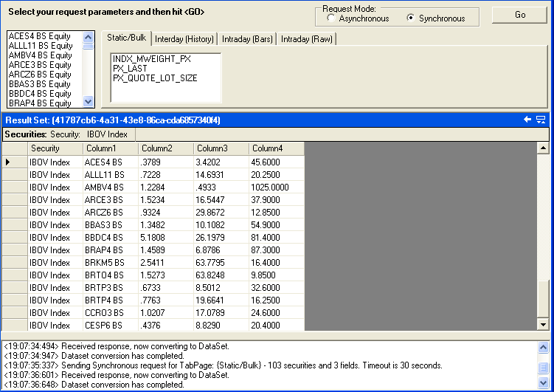Click the Go button
554x392 pixels.
(x=520, y=15)
